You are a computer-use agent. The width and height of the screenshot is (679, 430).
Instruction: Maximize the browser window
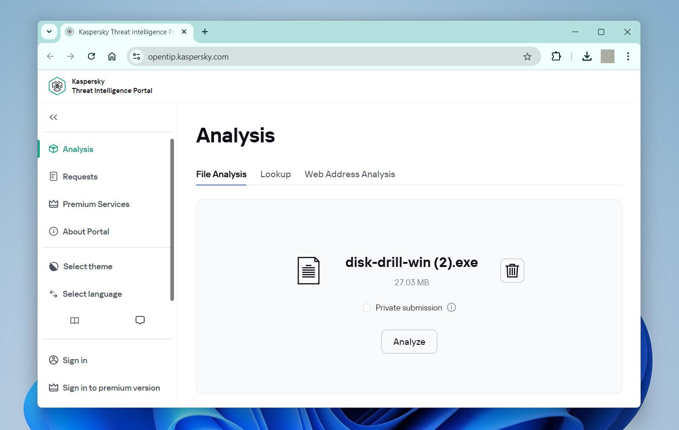click(x=601, y=32)
